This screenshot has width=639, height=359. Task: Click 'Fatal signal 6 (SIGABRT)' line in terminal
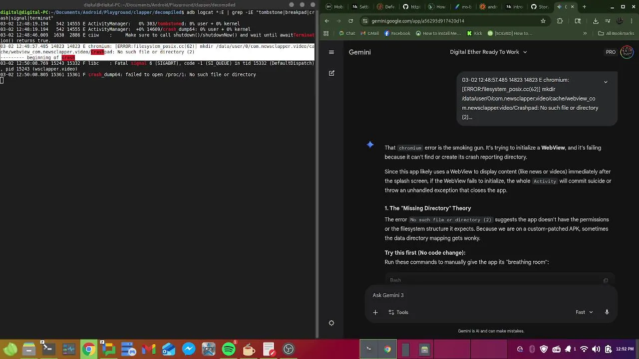point(157,66)
